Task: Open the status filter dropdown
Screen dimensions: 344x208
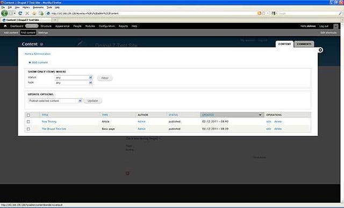Action: [74, 78]
